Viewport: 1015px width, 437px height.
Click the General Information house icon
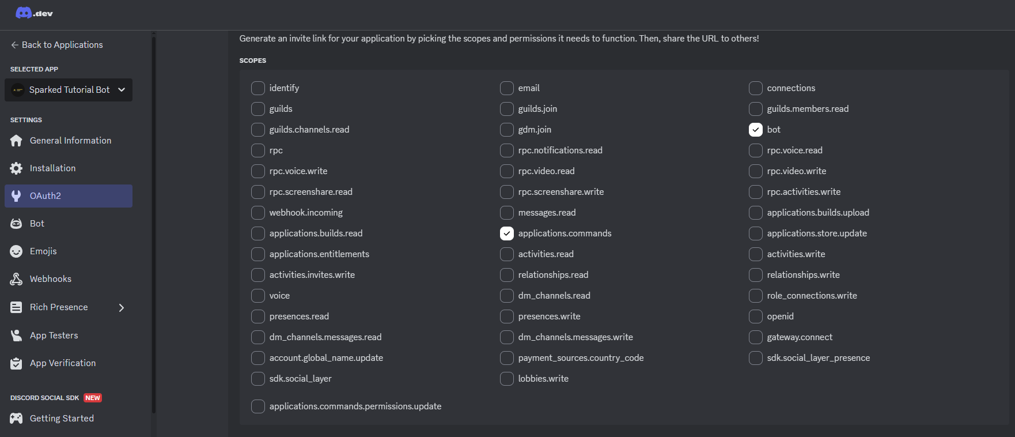tap(16, 141)
